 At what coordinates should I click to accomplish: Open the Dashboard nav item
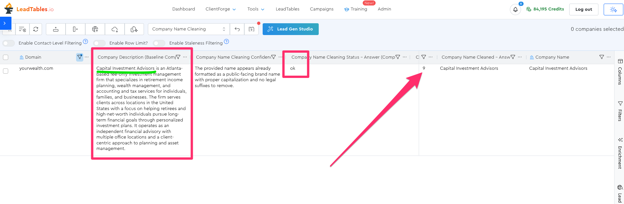tap(183, 9)
